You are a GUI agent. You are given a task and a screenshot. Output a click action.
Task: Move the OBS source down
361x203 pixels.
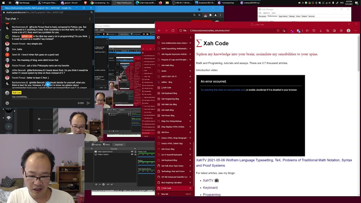[x=112, y=184]
